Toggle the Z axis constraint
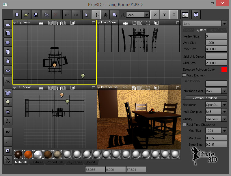 point(174,15)
